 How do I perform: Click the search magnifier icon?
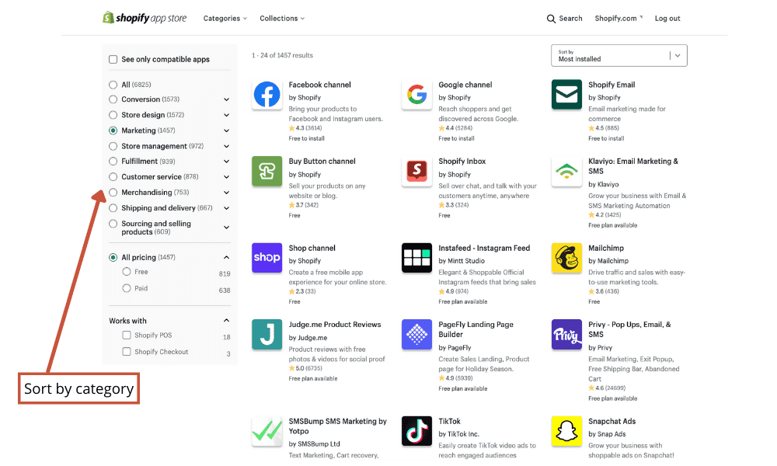click(x=551, y=19)
